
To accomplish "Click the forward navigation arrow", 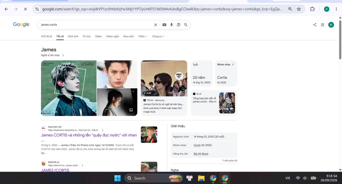I will [16, 9].
